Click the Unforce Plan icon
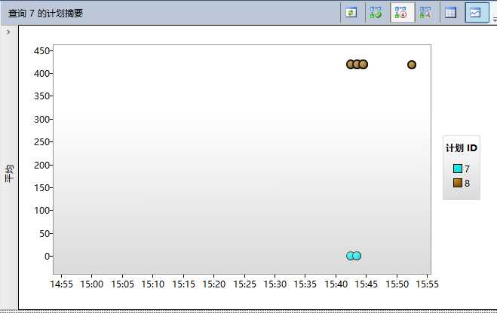 401,13
